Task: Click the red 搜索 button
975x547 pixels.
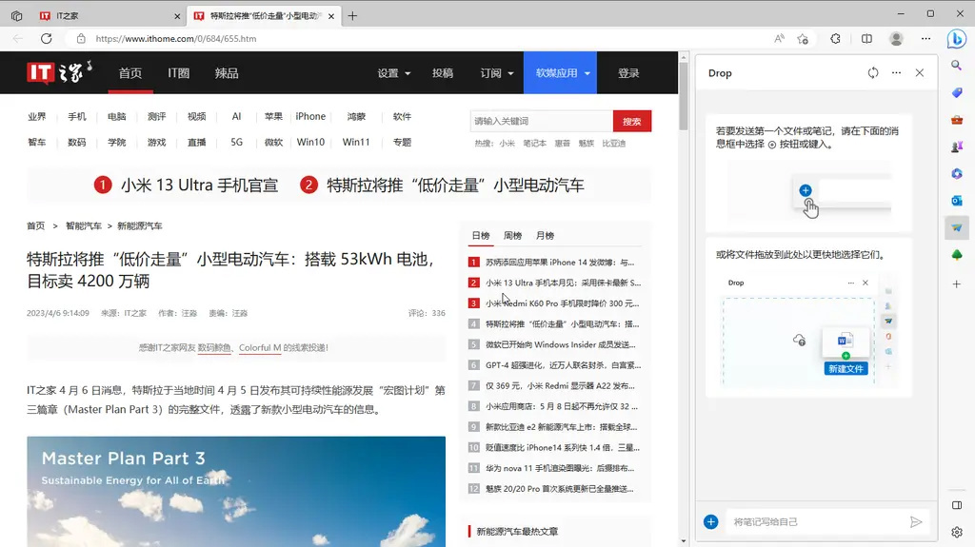Action: tap(632, 121)
